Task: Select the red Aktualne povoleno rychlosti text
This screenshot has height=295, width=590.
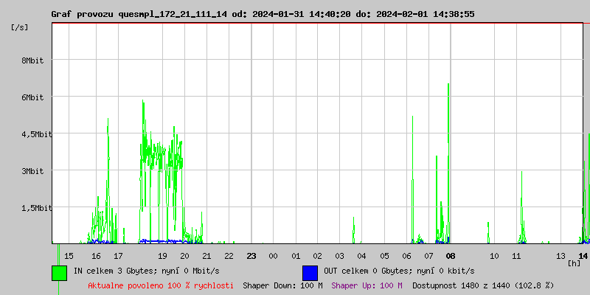Action: [x=161, y=285]
